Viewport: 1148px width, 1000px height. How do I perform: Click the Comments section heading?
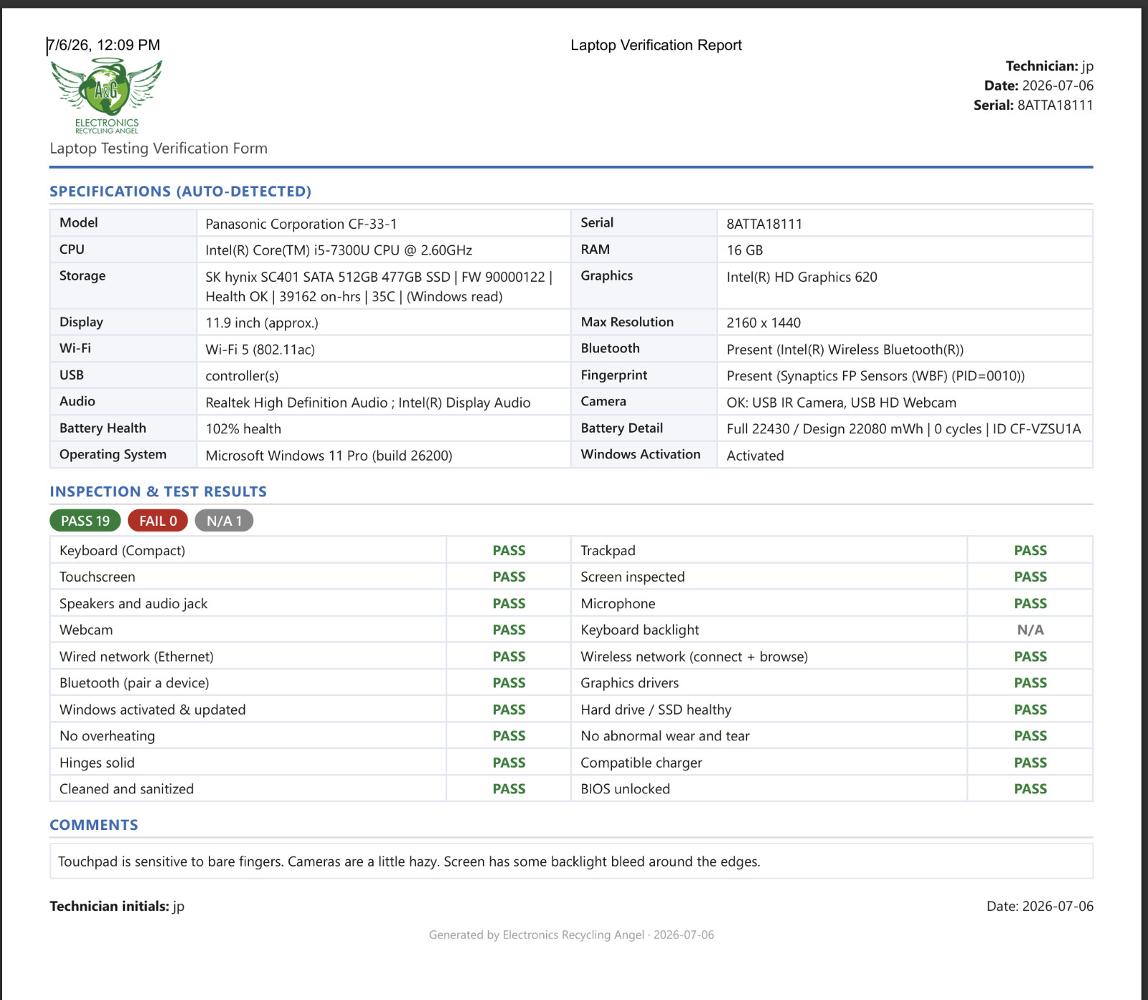tap(94, 825)
